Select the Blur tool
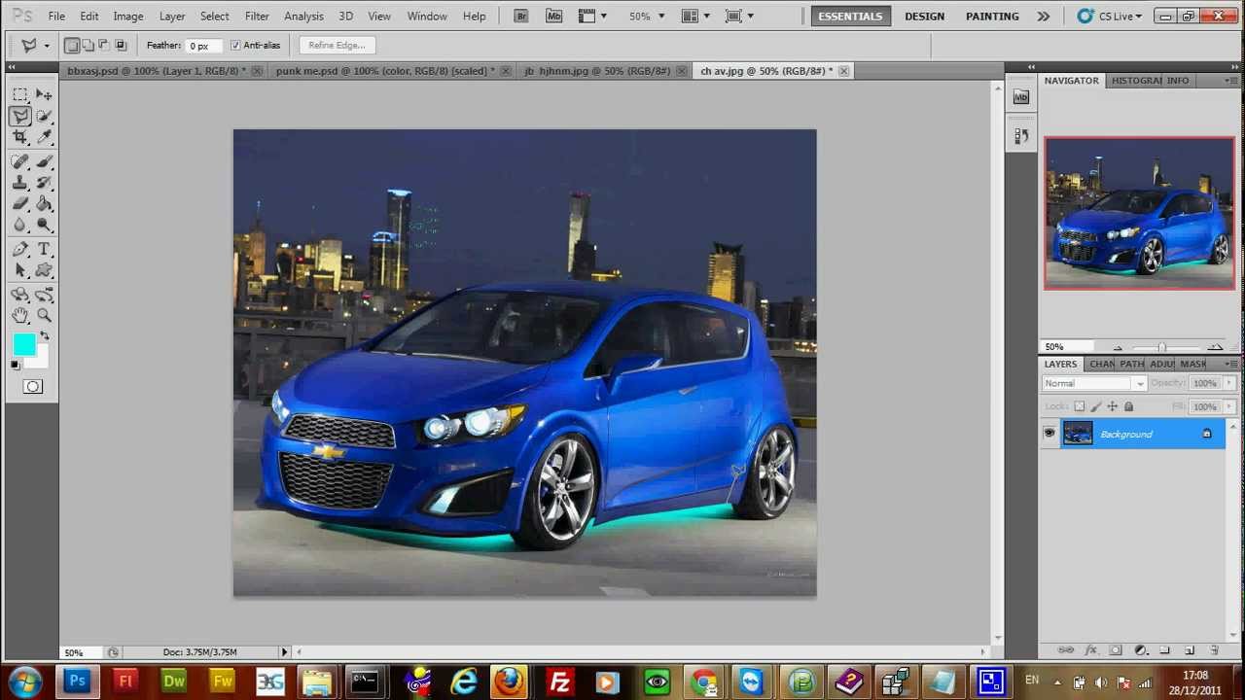The height and width of the screenshot is (700, 1245). click(20, 226)
